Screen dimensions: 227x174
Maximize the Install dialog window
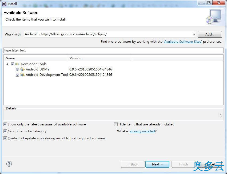tap(209, 3)
